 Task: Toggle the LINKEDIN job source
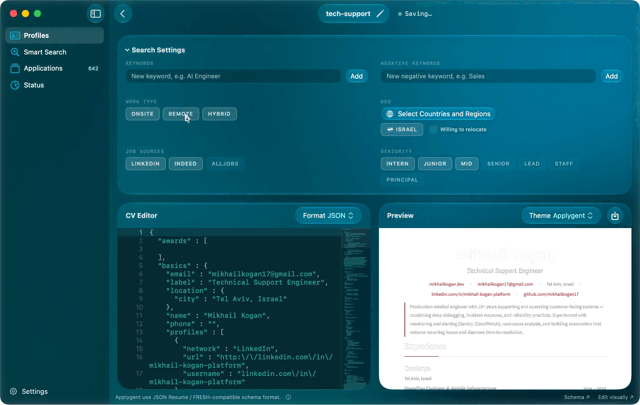coord(145,164)
